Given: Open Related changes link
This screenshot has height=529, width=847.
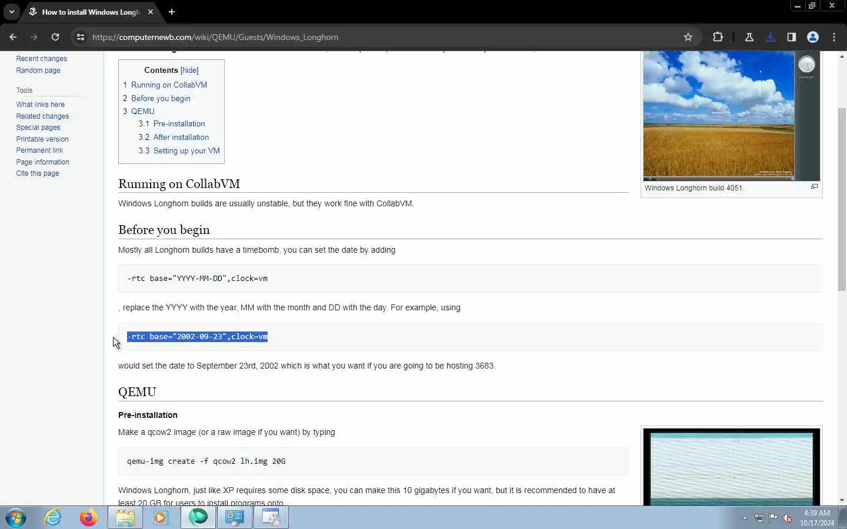Looking at the screenshot, I should pyautogui.click(x=42, y=116).
